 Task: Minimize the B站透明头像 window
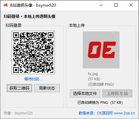point(101,5)
